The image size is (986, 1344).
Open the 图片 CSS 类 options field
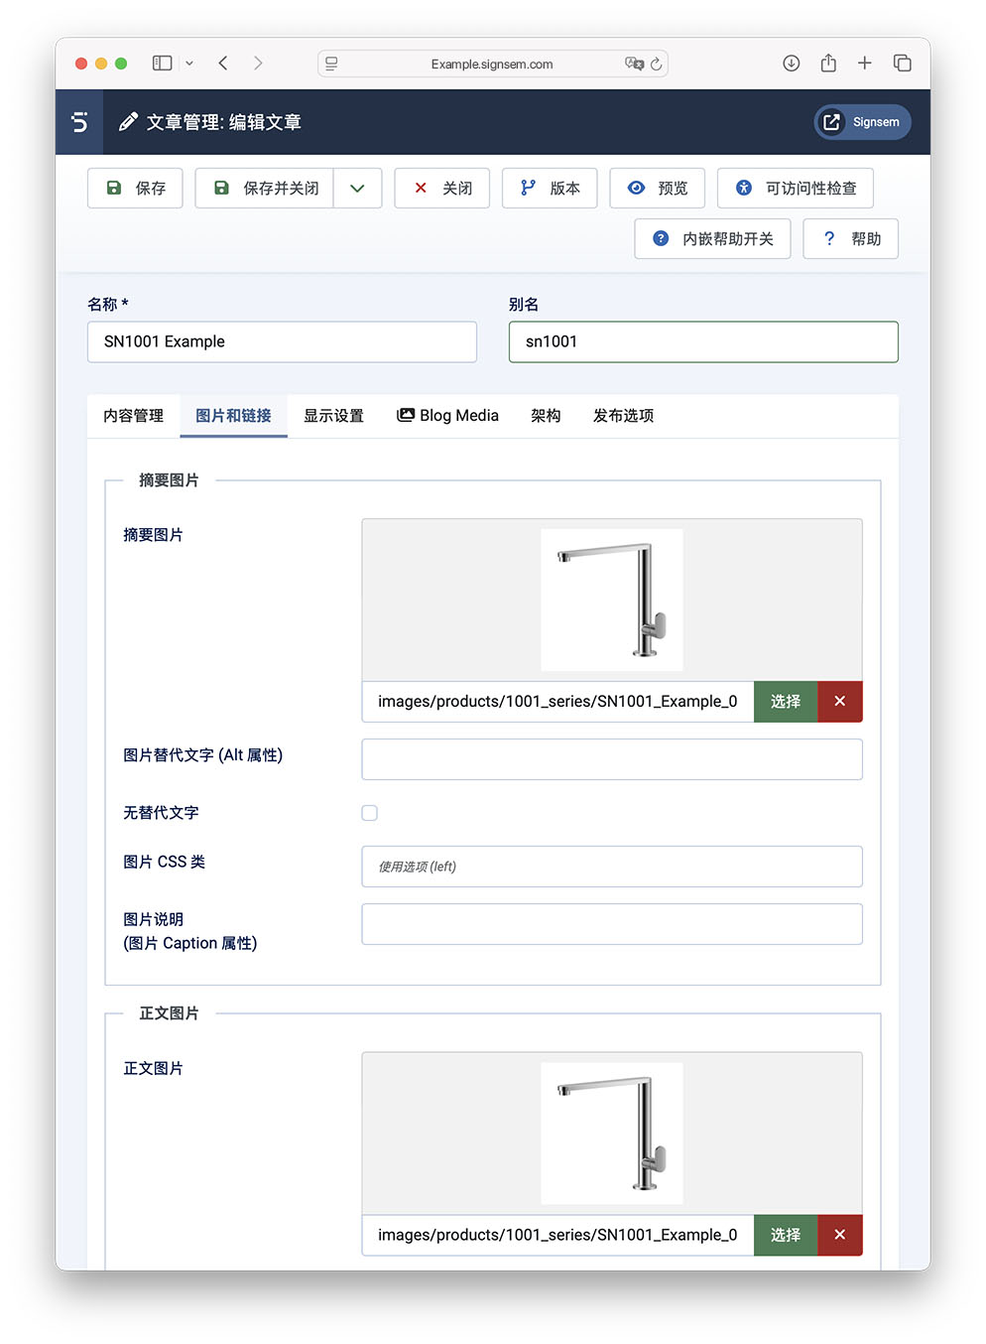(x=611, y=867)
